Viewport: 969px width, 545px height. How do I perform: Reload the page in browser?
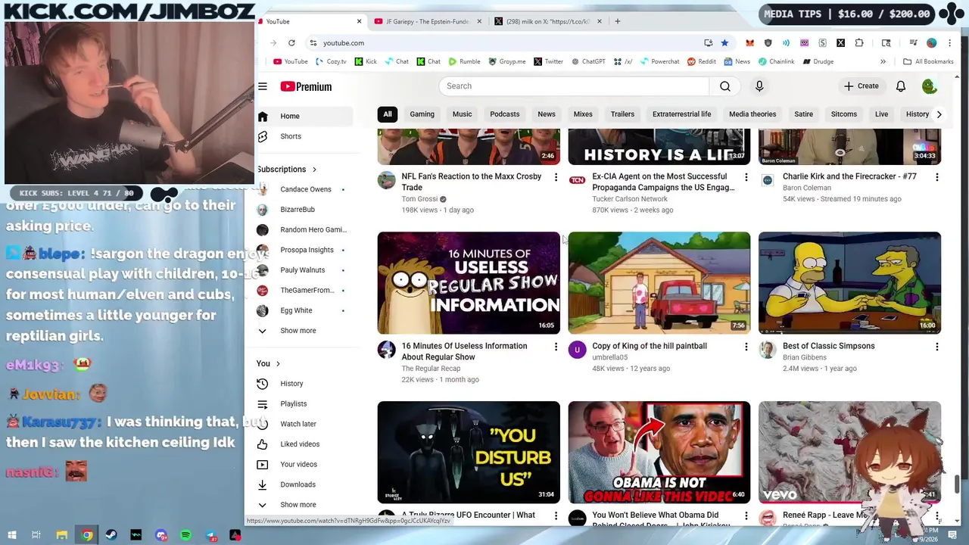click(x=291, y=43)
